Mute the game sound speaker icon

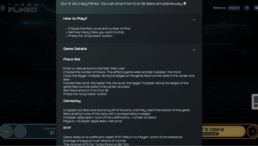[247, 8]
